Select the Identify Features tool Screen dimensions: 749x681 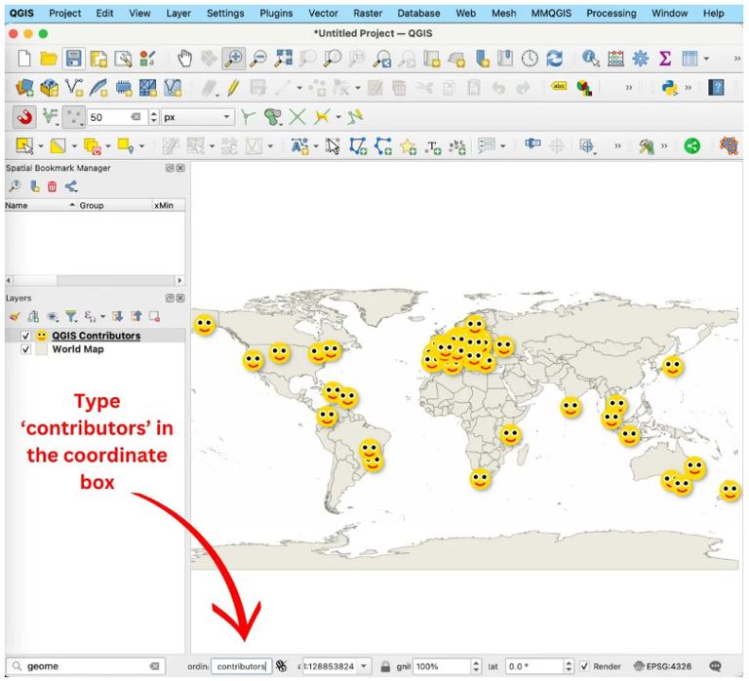click(591, 59)
